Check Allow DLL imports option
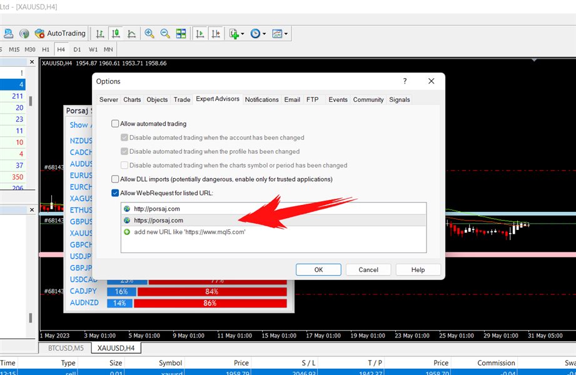Screen dimensions: 576x375 (115, 179)
